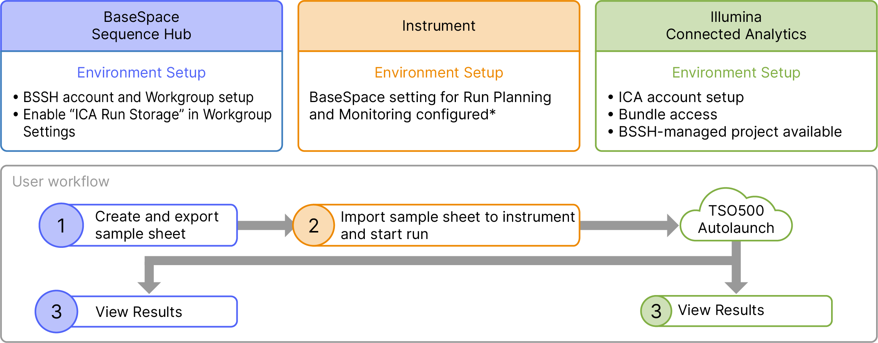Click the blue step 1 circle

click(61, 225)
